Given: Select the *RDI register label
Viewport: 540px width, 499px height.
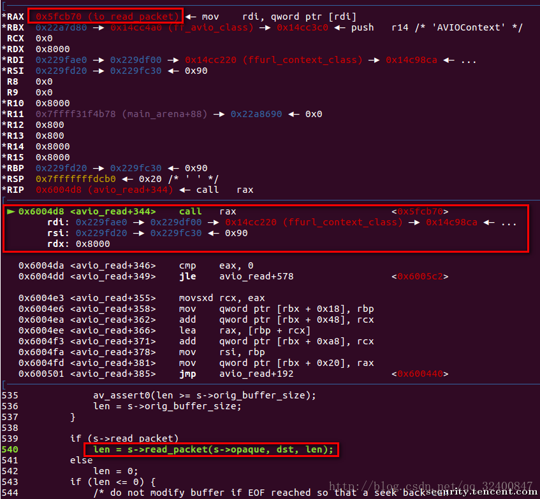Looking at the screenshot, I should pyautogui.click(x=13, y=60).
